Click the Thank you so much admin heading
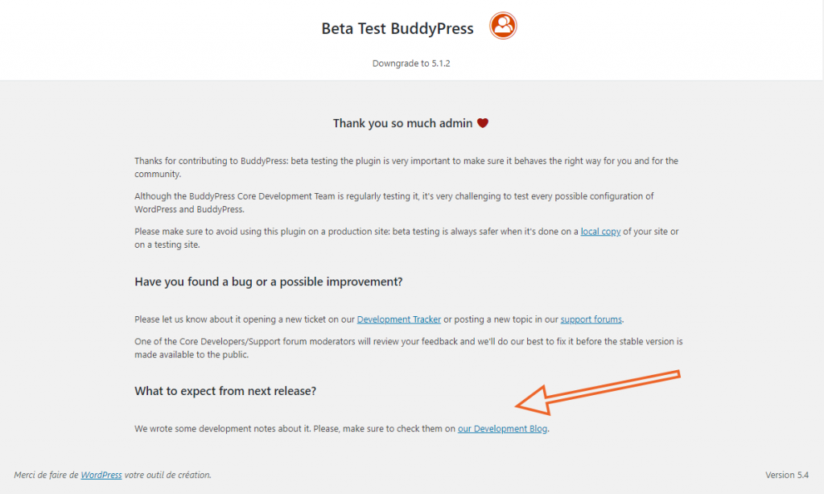Screen dimensions: 824x494 pyautogui.click(x=402, y=123)
